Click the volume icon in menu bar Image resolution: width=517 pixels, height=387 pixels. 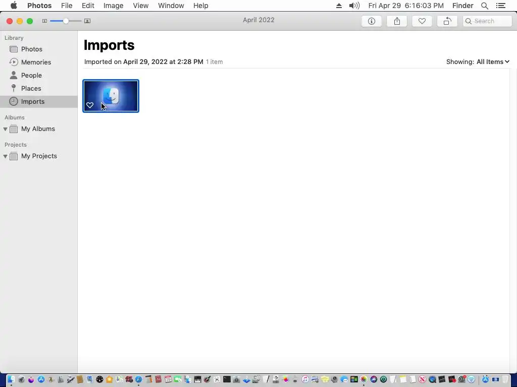point(354,6)
